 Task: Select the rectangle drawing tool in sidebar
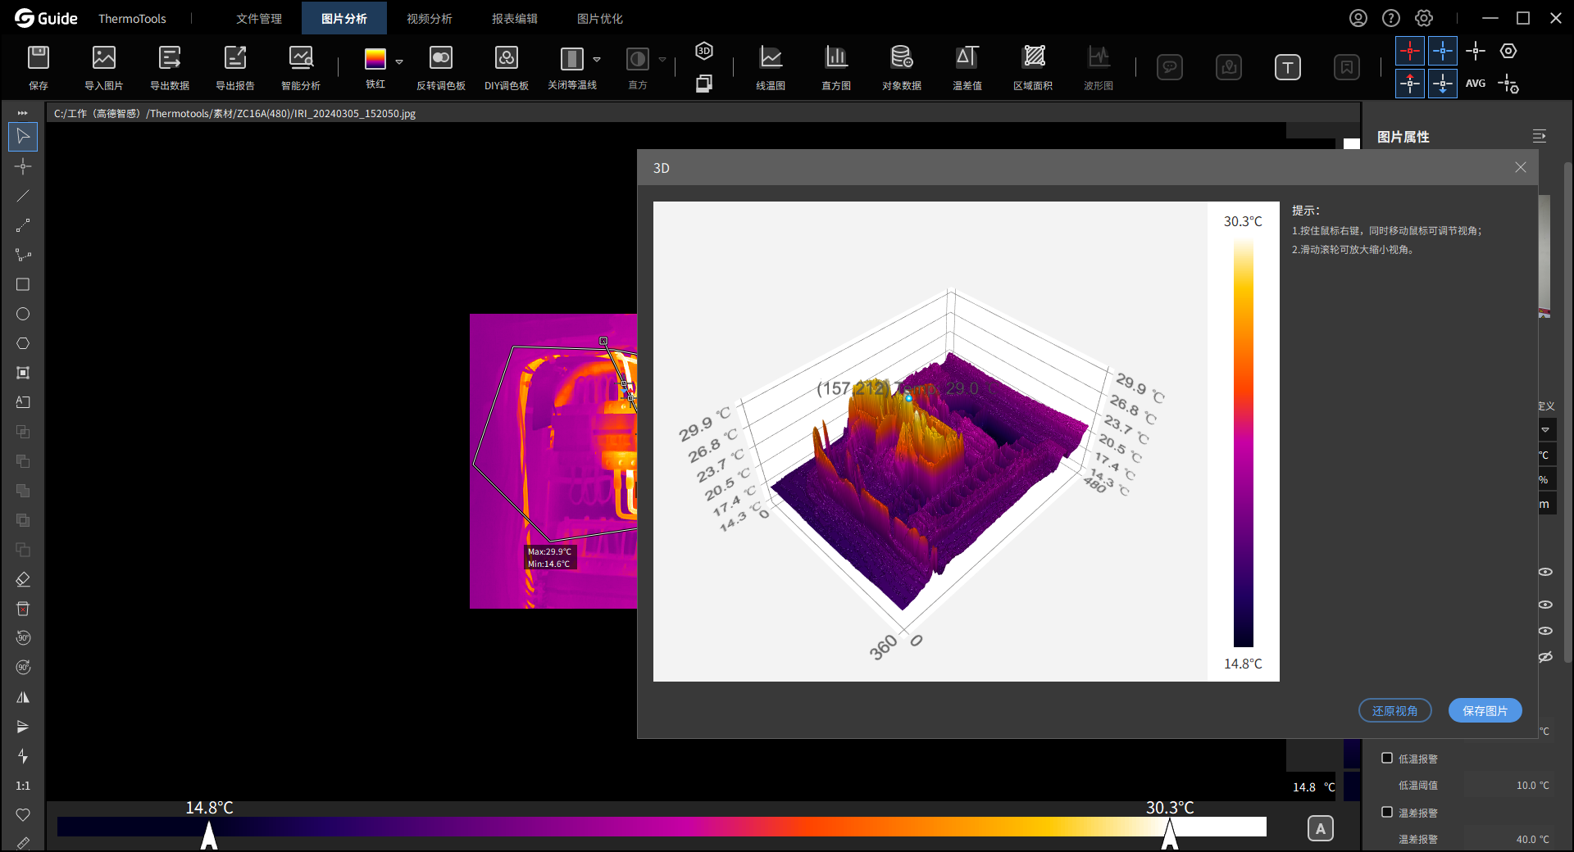23,284
